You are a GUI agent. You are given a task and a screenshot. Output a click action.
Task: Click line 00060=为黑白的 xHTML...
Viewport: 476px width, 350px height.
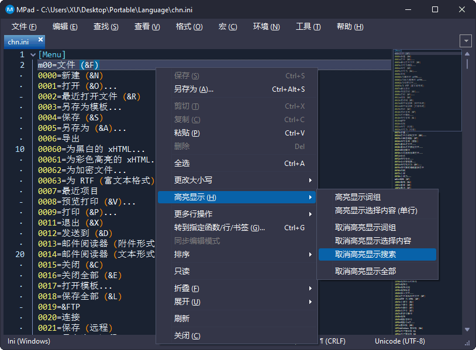click(91, 149)
